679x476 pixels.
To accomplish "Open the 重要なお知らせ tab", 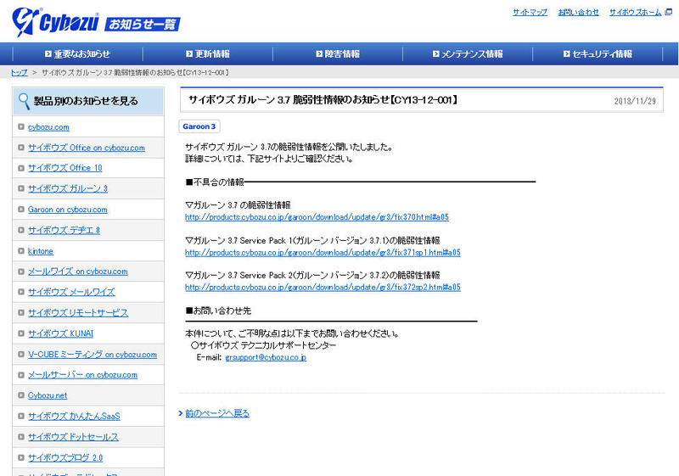I will click(x=76, y=53).
